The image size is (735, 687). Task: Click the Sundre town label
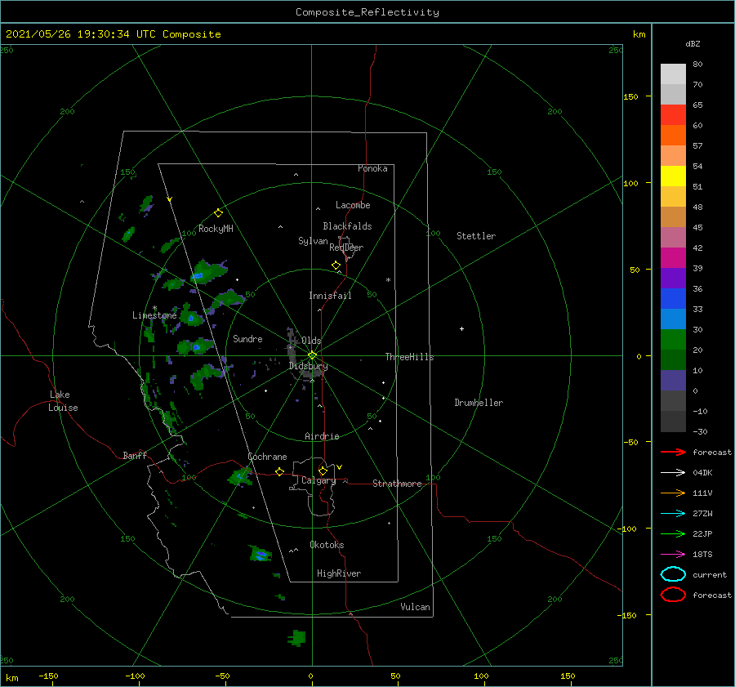[247, 338]
